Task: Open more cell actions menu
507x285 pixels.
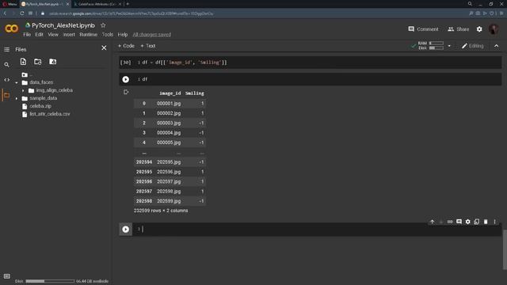Action: (494, 222)
